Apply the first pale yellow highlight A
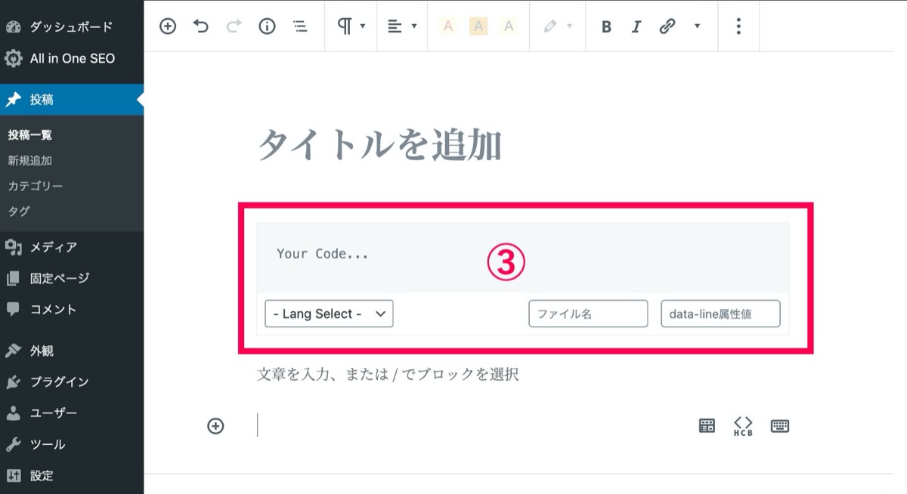This screenshot has width=907, height=494. pyautogui.click(x=448, y=26)
